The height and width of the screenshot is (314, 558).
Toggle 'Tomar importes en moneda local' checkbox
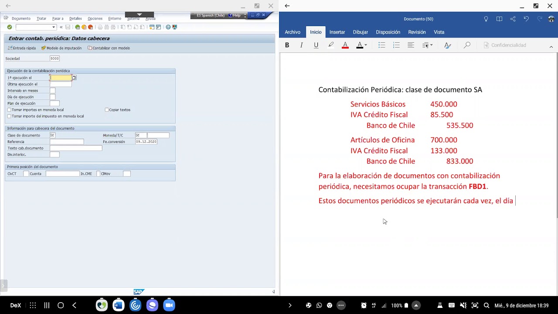[x=9, y=110]
